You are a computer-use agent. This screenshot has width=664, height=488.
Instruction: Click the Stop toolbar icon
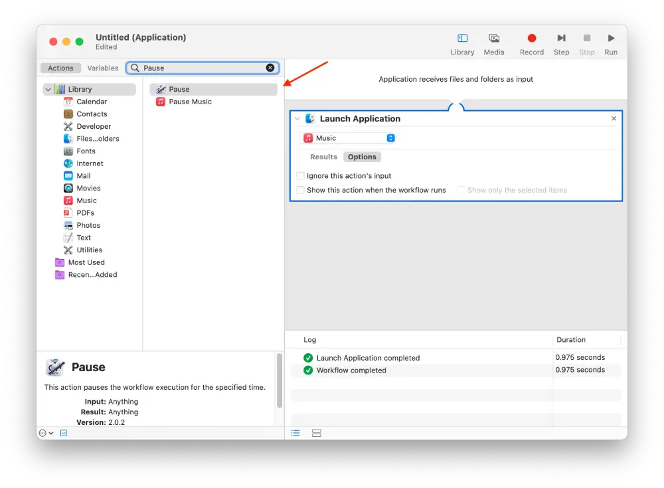587,38
